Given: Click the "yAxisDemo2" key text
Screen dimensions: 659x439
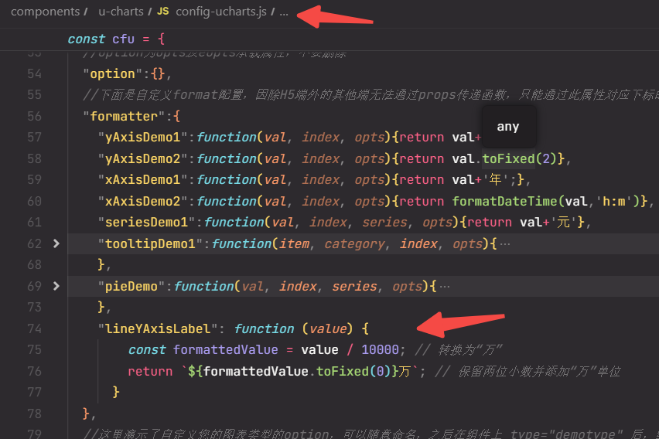Looking at the screenshot, I should tap(143, 158).
